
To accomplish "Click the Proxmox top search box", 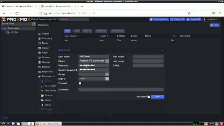I will [74, 19].
